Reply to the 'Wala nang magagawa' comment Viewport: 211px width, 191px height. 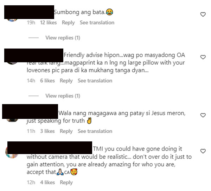(66, 131)
